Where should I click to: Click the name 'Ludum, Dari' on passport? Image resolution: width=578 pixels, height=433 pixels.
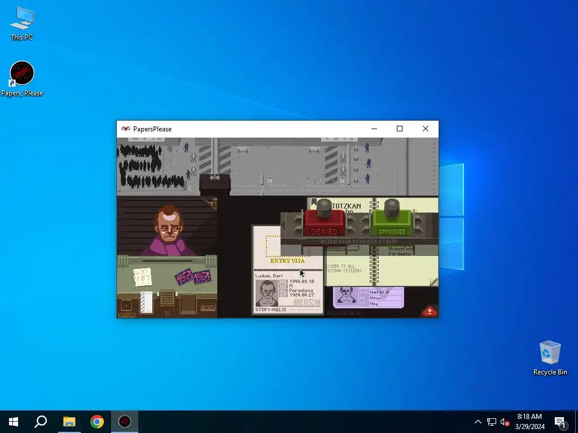[269, 276]
